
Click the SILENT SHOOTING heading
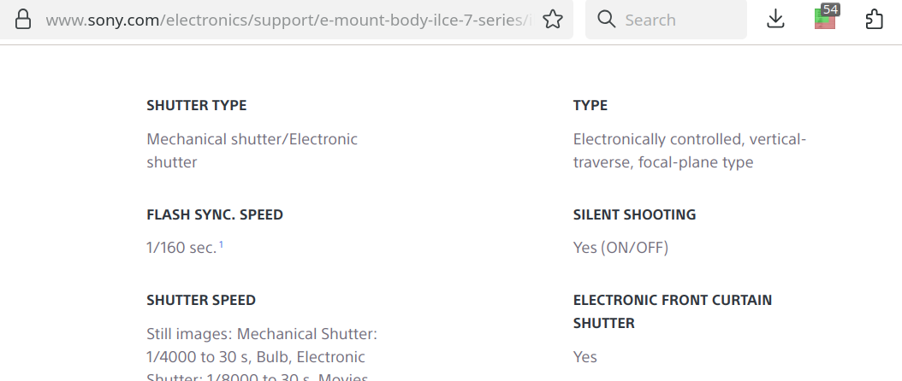coord(634,214)
